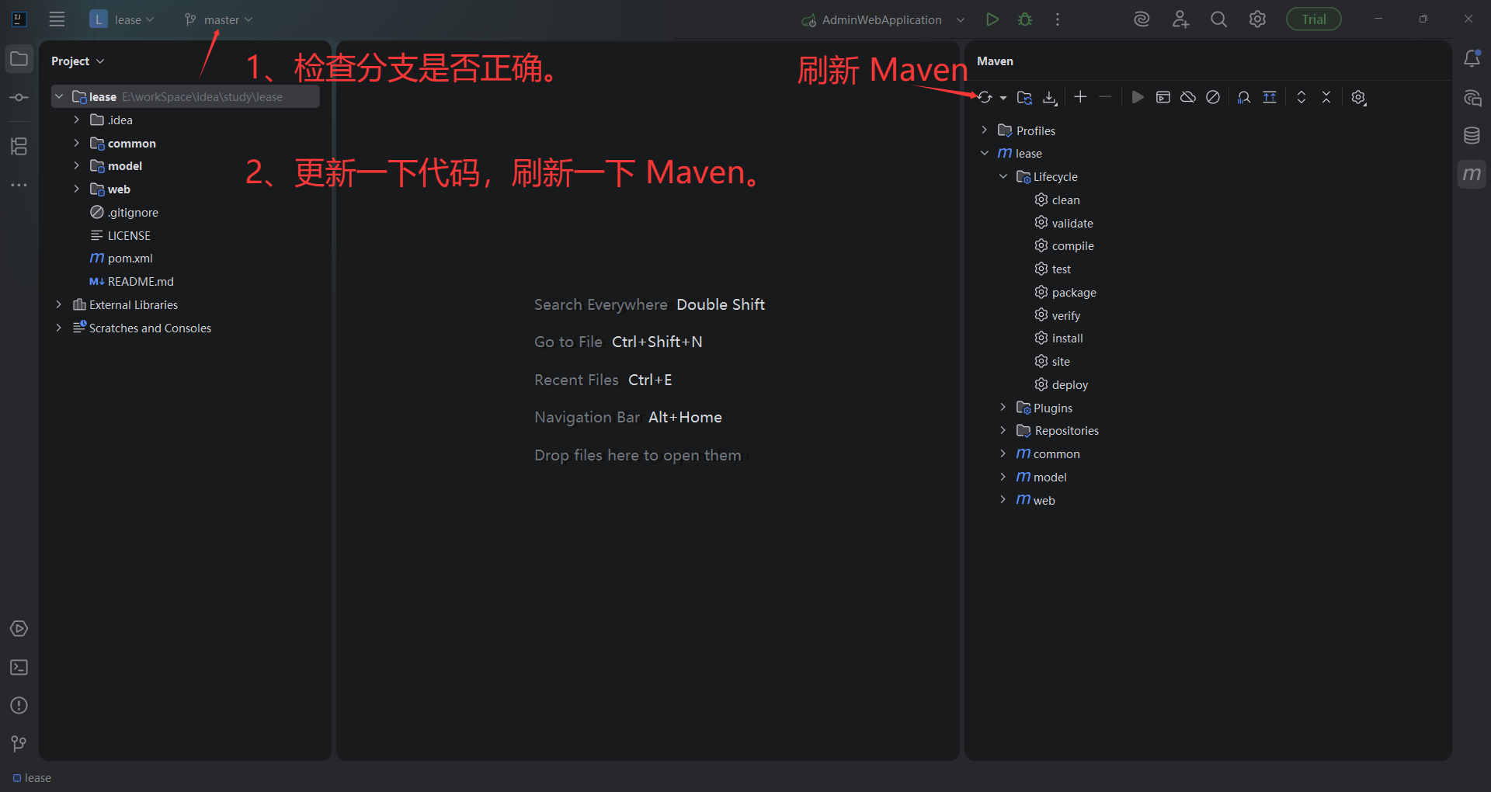Show Maven dependencies diagram icon
The width and height of the screenshot is (1491, 792).
(x=1244, y=97)
